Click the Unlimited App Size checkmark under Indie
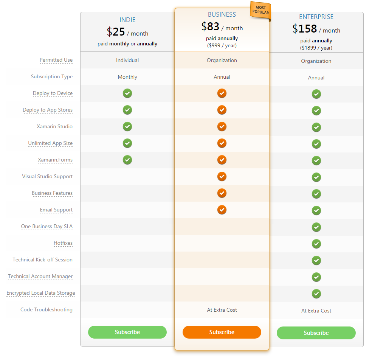372x356 pixels. pos(127,143)
